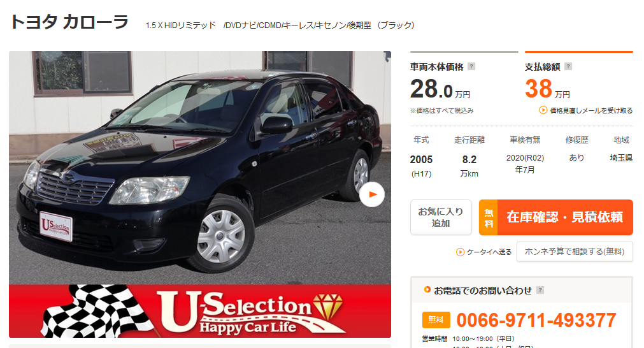Click the help icon beside お電話でのお問い合わせ
This screenshot has width=644, height=348.
click(x=540, y=290)
